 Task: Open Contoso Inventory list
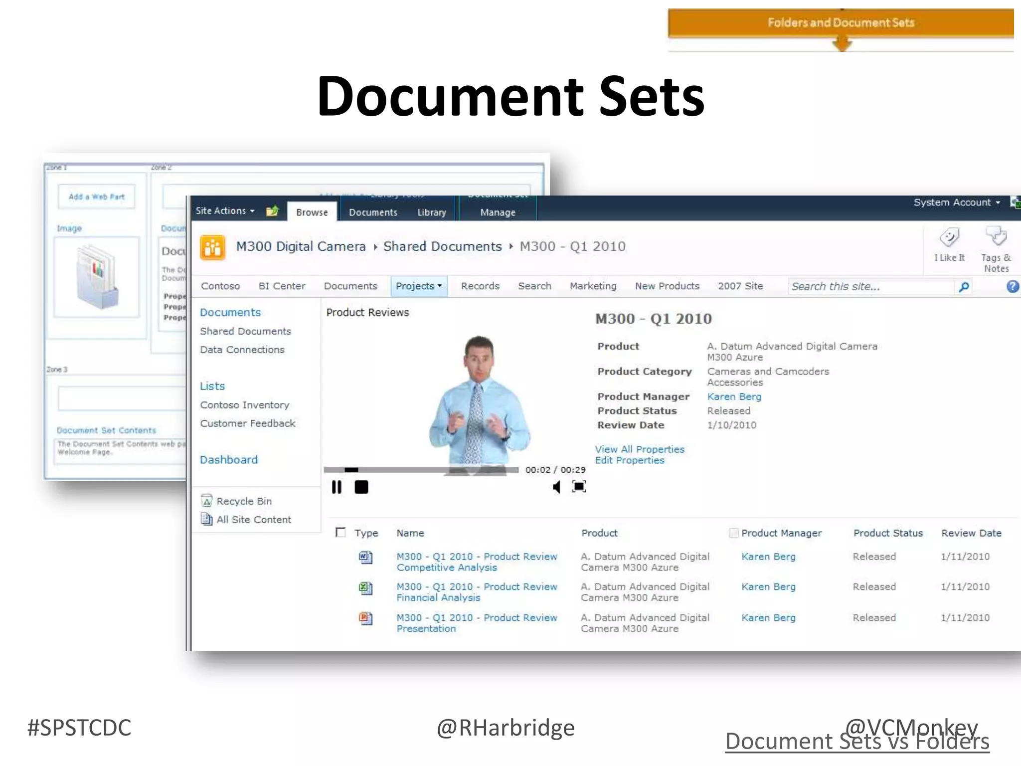pos(244,405)
